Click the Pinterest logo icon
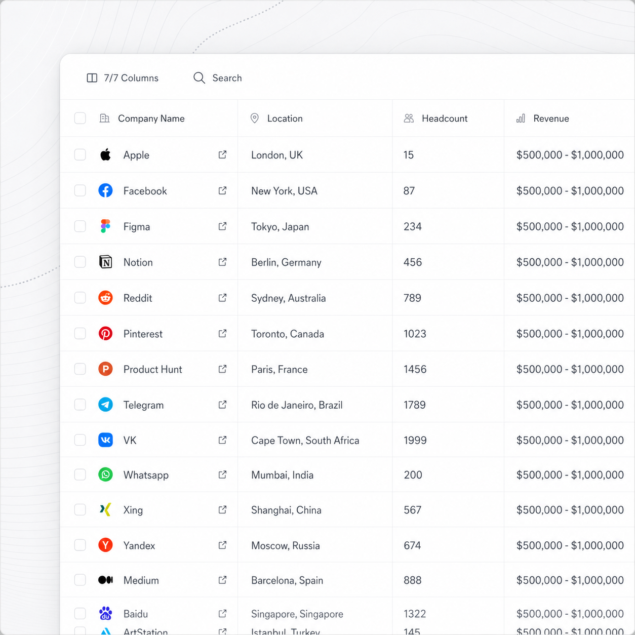The image size is (635, 635). (105, 333)
